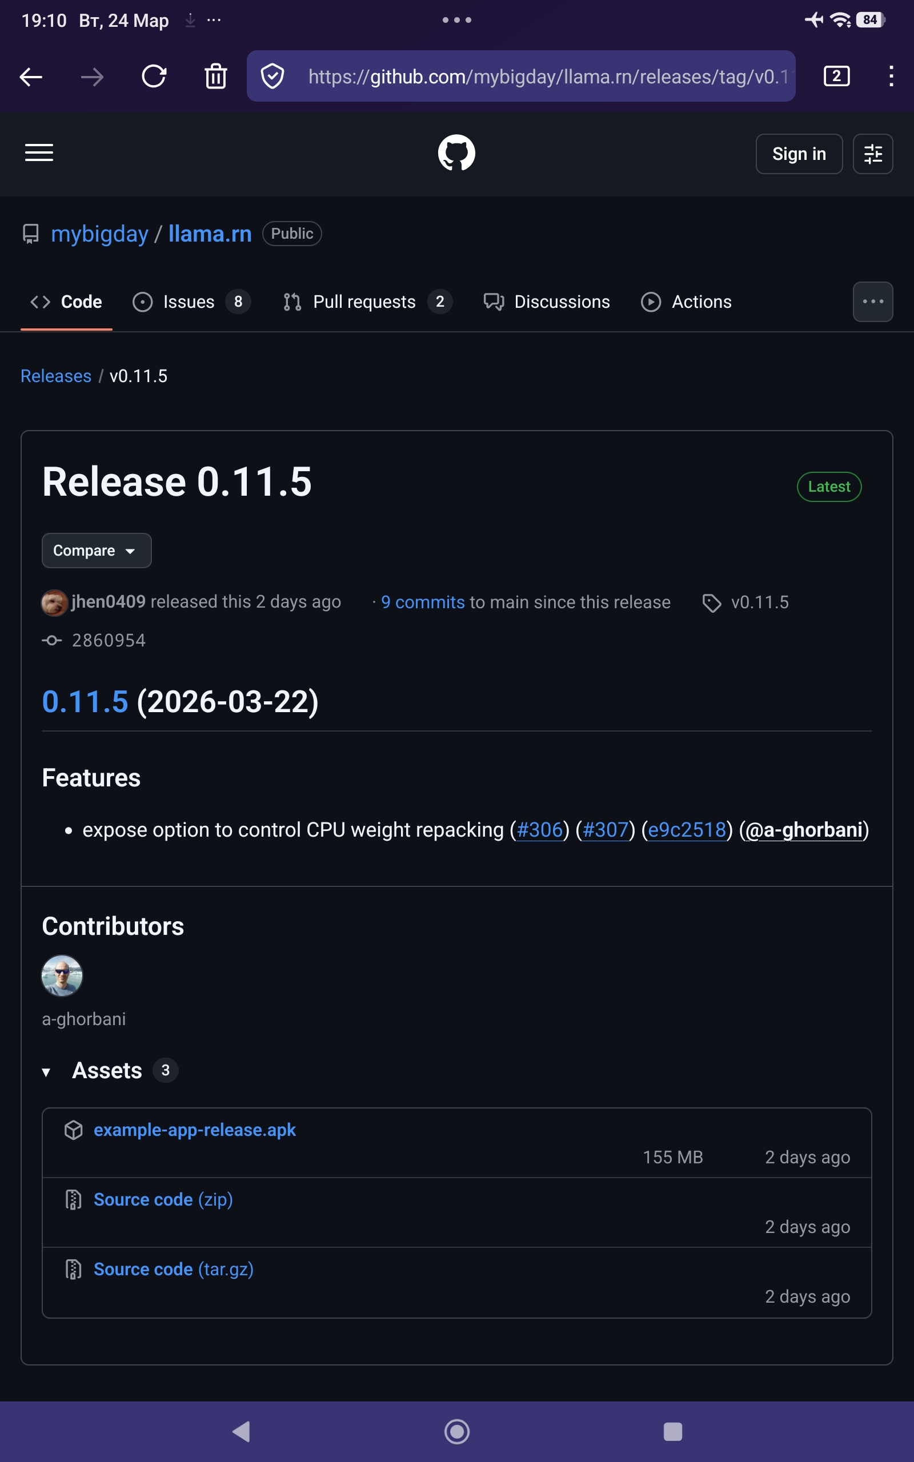View the 9 commits link
914x1462 pixels.
tap(423, 603)
